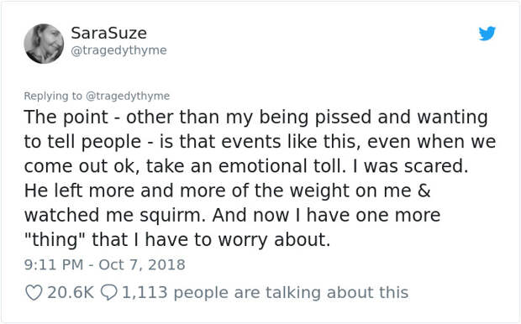This screenshot has width=521, height=324.
Task: Open replies via the speech bubble icon
Action: (x=108, y=293)
